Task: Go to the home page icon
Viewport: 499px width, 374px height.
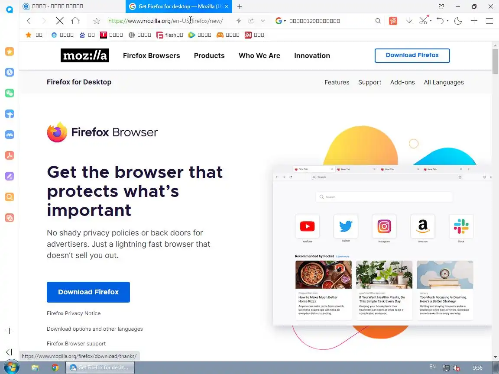Action: 75,21
